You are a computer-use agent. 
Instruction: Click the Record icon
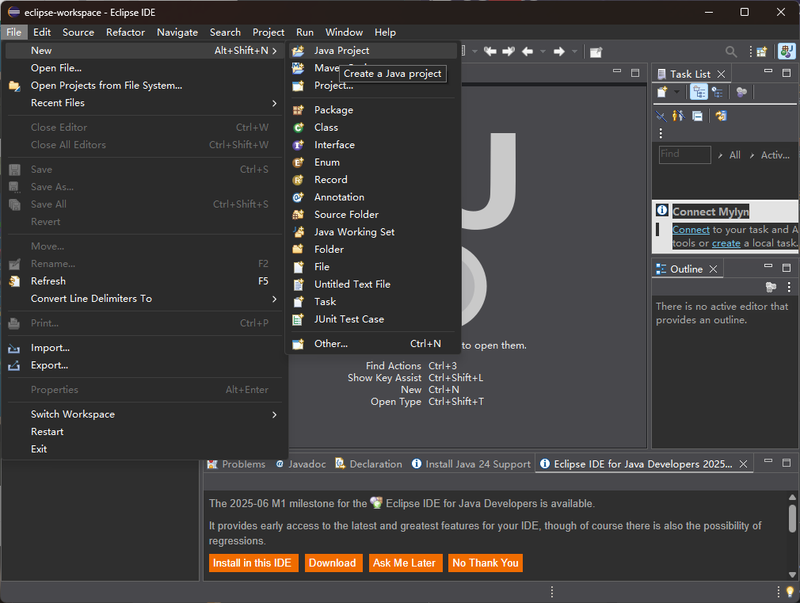(x=299, y=179)
